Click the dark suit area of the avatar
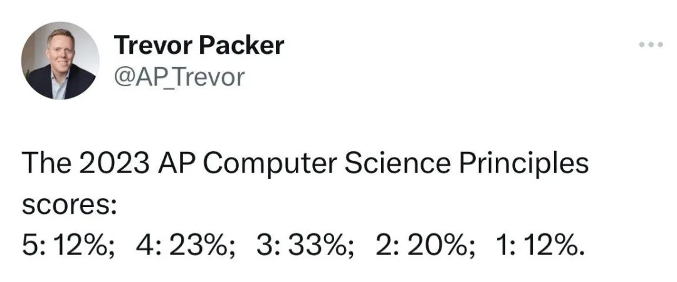 pos(43,84)
